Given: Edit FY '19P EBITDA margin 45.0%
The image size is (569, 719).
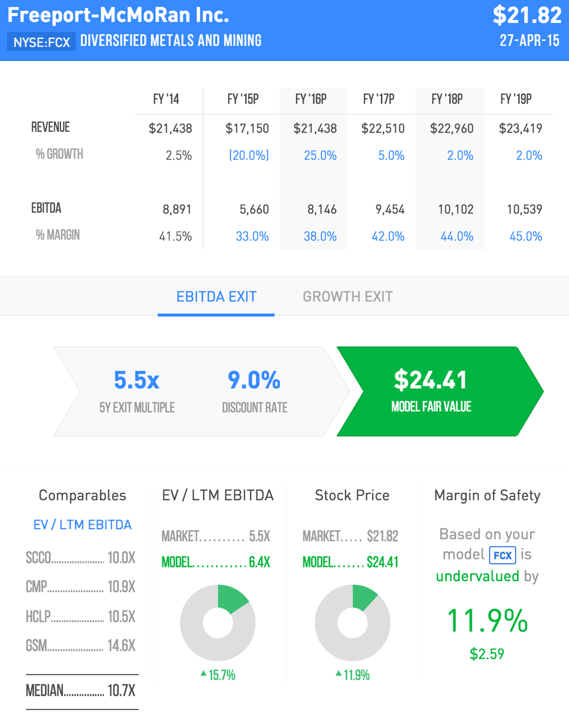Looking at the screenshot, I should pos(526,237).
